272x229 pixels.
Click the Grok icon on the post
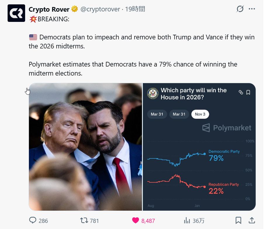240,9
